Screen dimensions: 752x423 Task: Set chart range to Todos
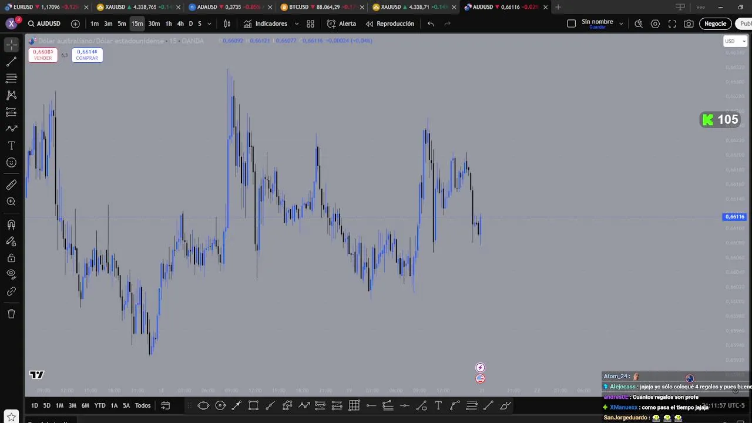143,405
